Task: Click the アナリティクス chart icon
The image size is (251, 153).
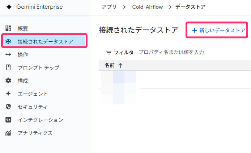Action: pyautogui.click(x=8, y=133)
